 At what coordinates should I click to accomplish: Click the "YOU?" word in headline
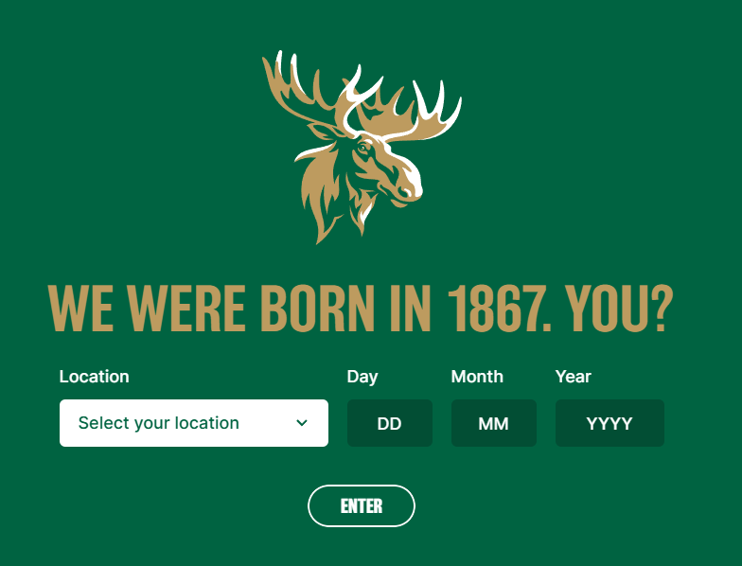pyautogui.click(x=619, y=309)
